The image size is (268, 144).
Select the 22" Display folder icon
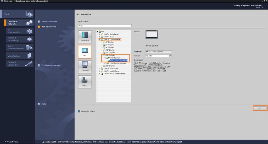[104, 66]
